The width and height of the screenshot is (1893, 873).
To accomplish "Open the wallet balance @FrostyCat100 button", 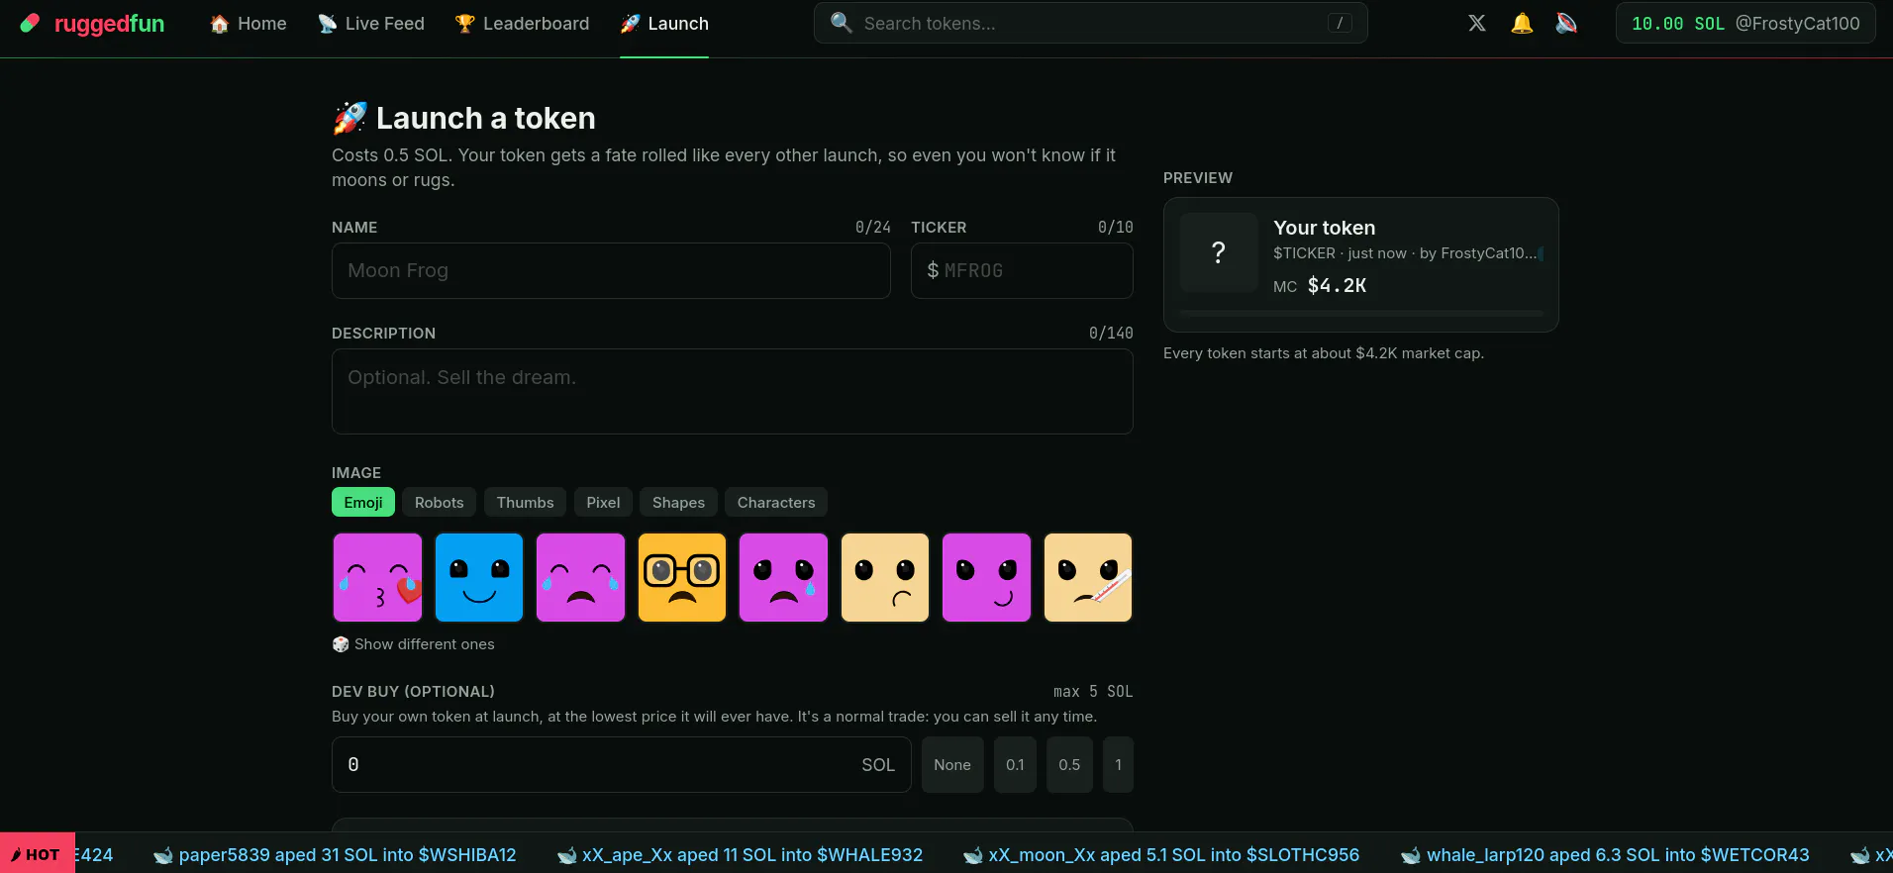I will pyautogui.click(x=1745, y=23).
